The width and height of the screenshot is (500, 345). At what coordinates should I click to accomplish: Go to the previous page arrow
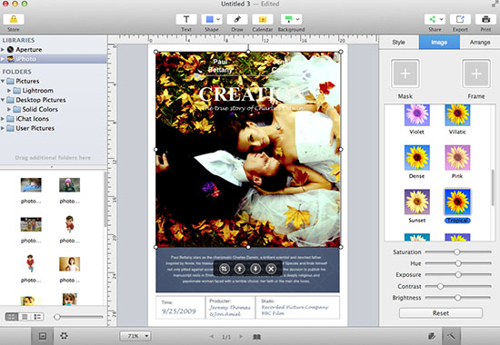[x=212, y=337]
